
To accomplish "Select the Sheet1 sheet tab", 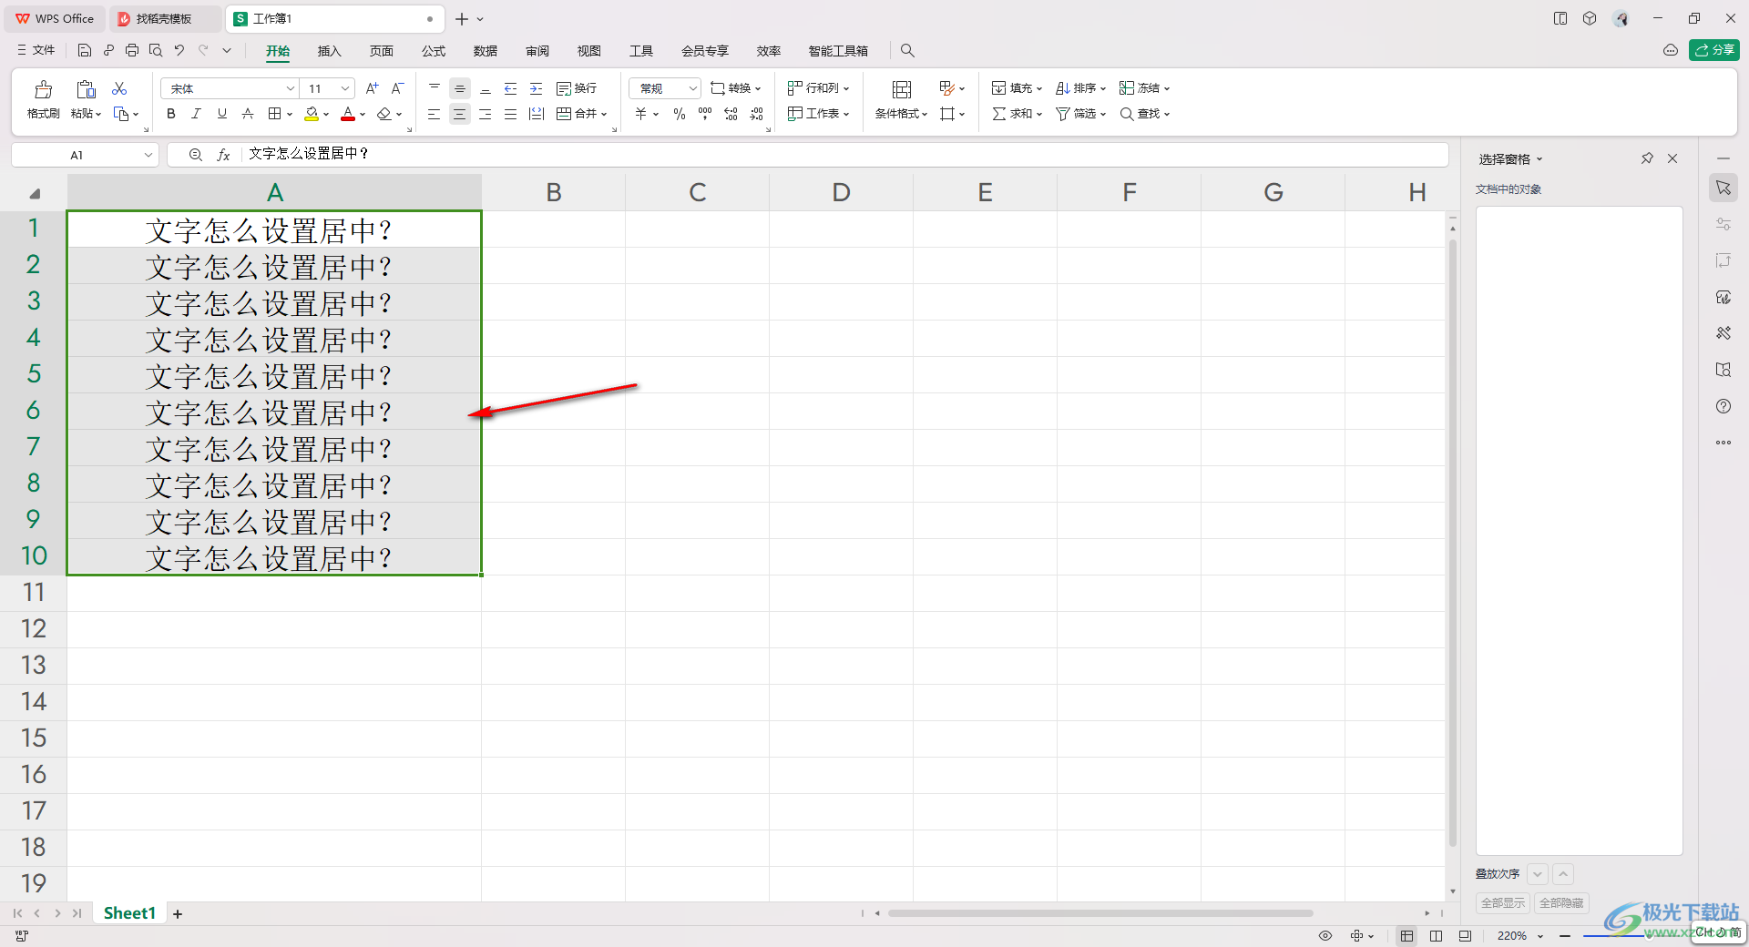I will pyautogui.click(x=129, y=913).
